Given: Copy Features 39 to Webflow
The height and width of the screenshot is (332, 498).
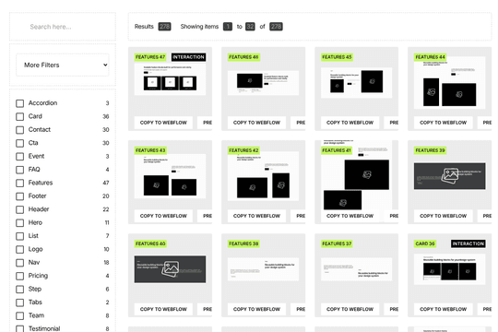Looking at the screenshot, I should tap(443, 216).
